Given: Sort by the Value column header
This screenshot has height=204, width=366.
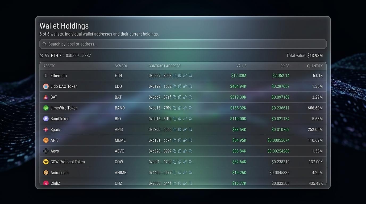Looking at the screenshot, I should point(241,66).
